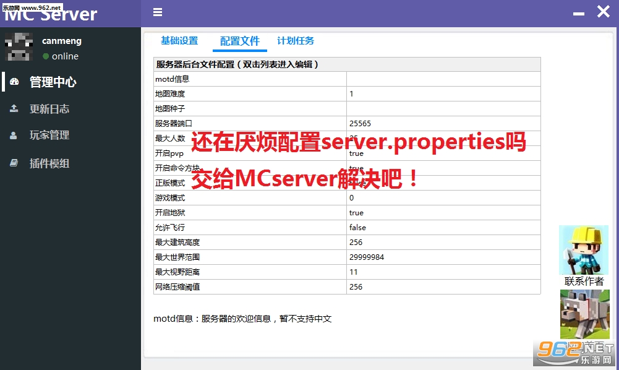Viewport: 619px width, 370px height.
Task: Switch to the 计划任务 tab
Action: pos(296,41)
